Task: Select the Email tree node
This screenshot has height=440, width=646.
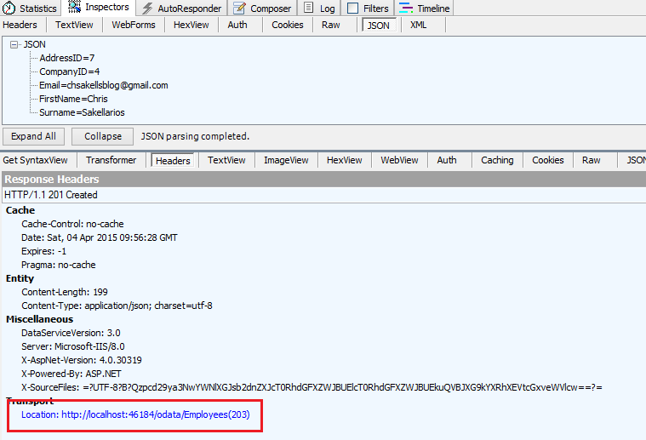Action: [x=103, y=85]
